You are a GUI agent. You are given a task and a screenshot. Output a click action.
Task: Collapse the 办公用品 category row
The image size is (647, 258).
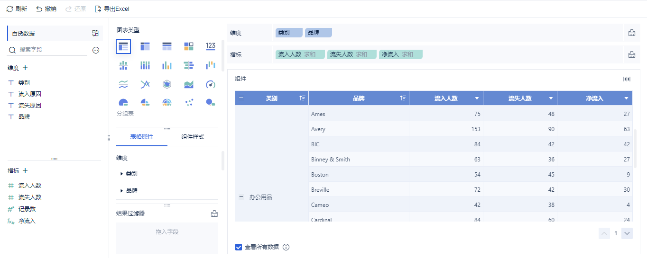point(241,197)
